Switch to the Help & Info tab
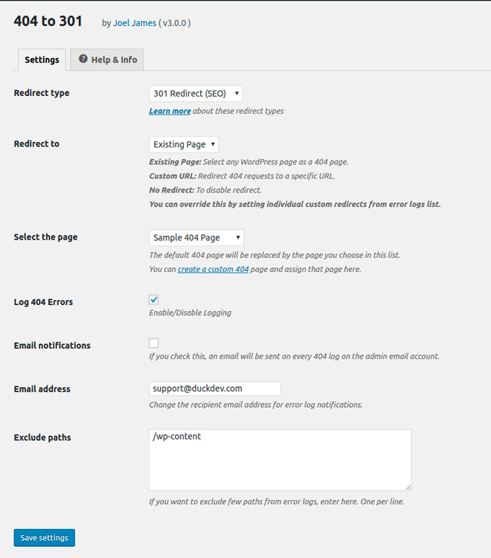491x558 pixels. [x=107, y=60]
